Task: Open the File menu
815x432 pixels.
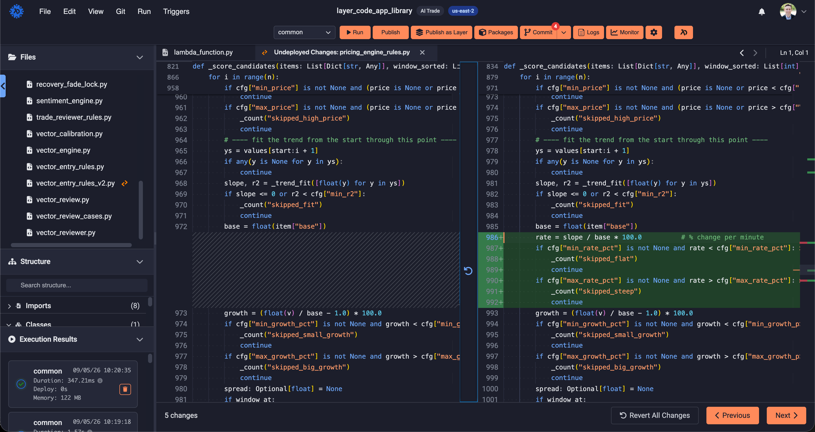Action: pos(45,11)
